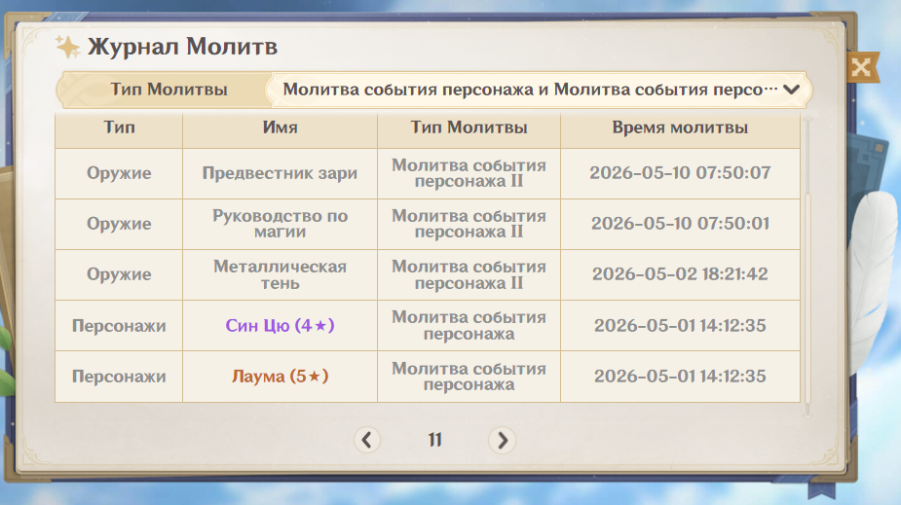This screenshot has width=901, height=505.
Task: Select the Металлическая тень item name
Action: tap(280, 274)
